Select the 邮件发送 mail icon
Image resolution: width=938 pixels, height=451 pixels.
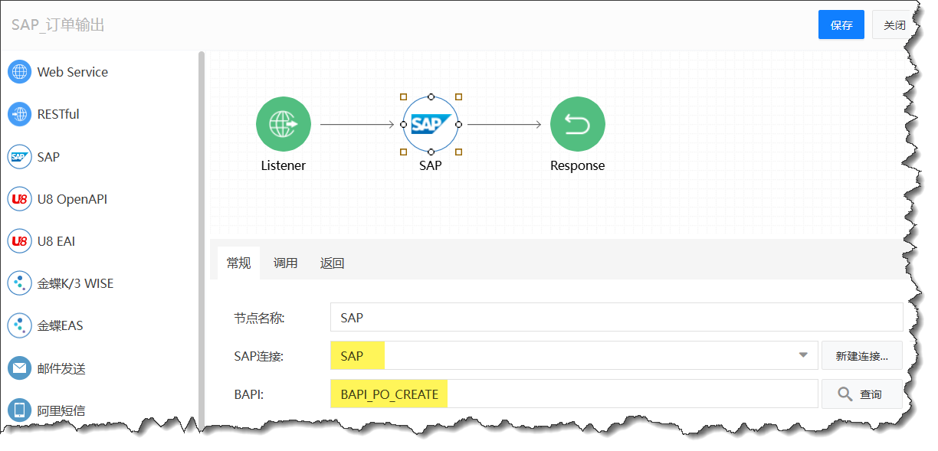(19, 368)
